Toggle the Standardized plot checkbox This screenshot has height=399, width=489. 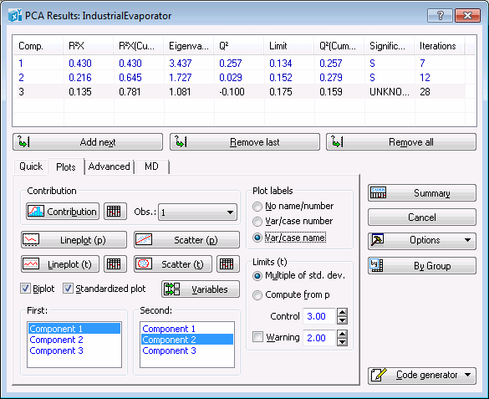[x=68, y=289]
